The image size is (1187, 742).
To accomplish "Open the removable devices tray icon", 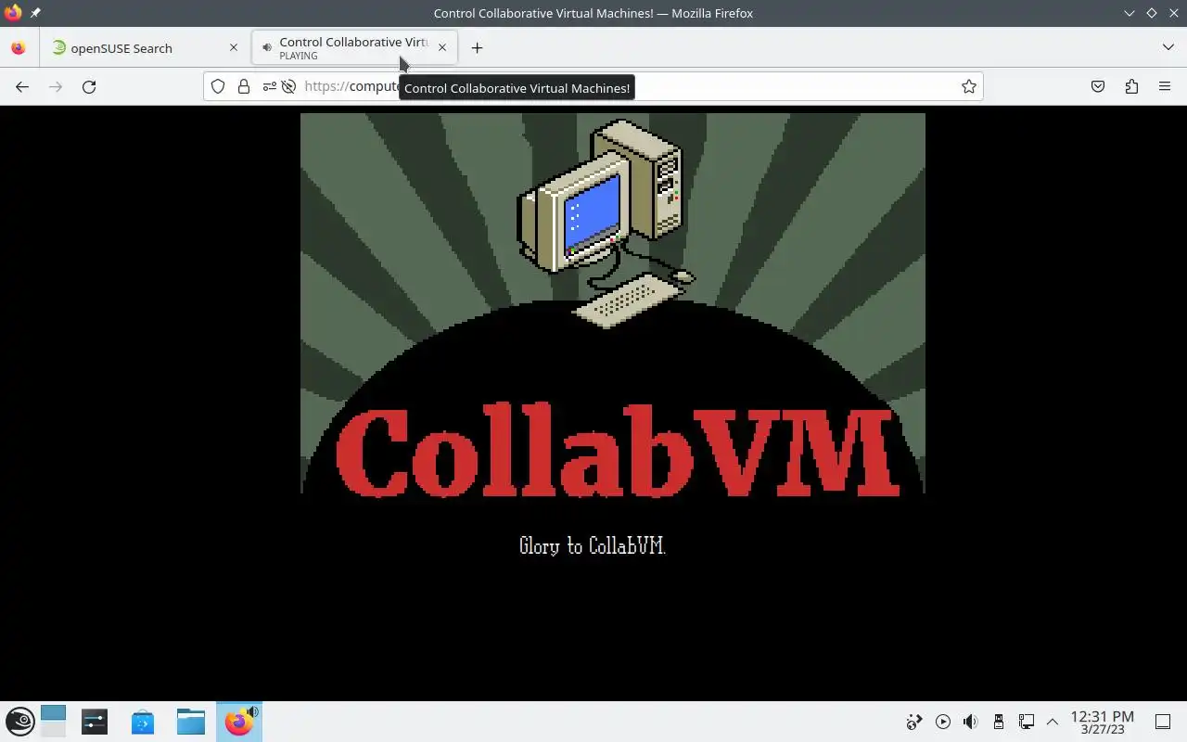I will [999, 722].
